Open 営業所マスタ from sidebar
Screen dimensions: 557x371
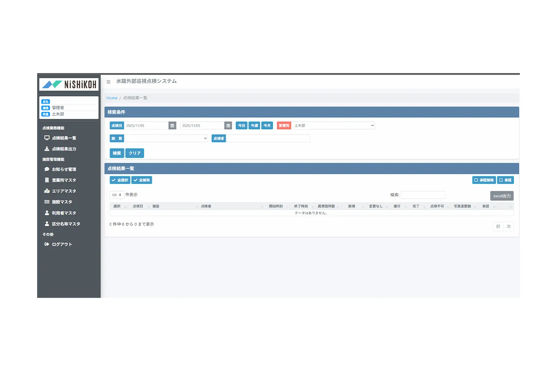click(x=64, y=180)
